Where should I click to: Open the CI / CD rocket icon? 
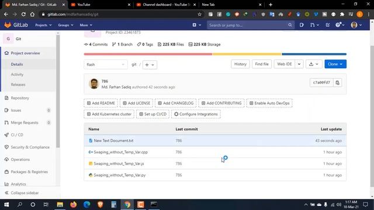(6, 135)
